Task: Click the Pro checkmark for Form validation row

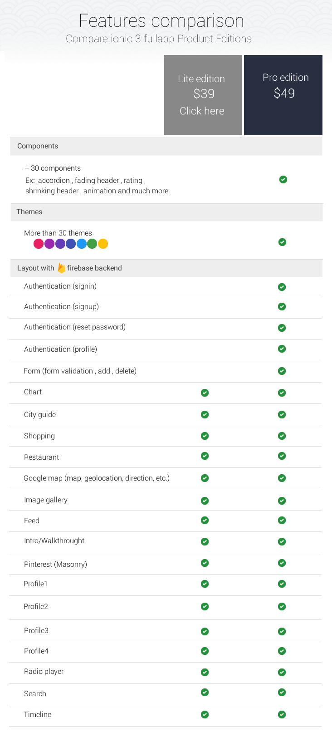Action: point(282,371)
